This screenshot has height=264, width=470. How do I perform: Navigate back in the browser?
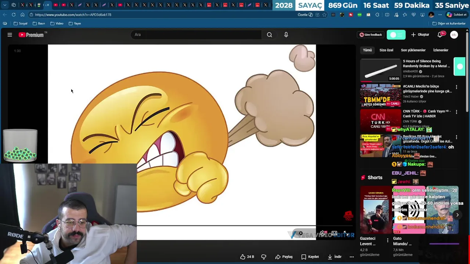coord(5,15)
